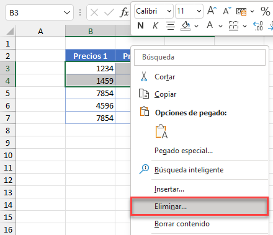Image resolution: width=273 pixels, height=235 pixels.
Task: Apply percent style format
Action: 266,11
